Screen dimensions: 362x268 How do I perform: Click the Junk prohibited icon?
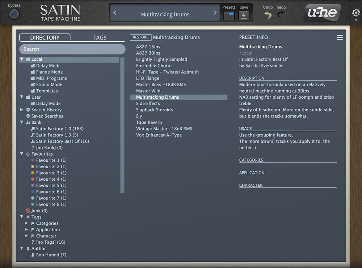(28, 211)
